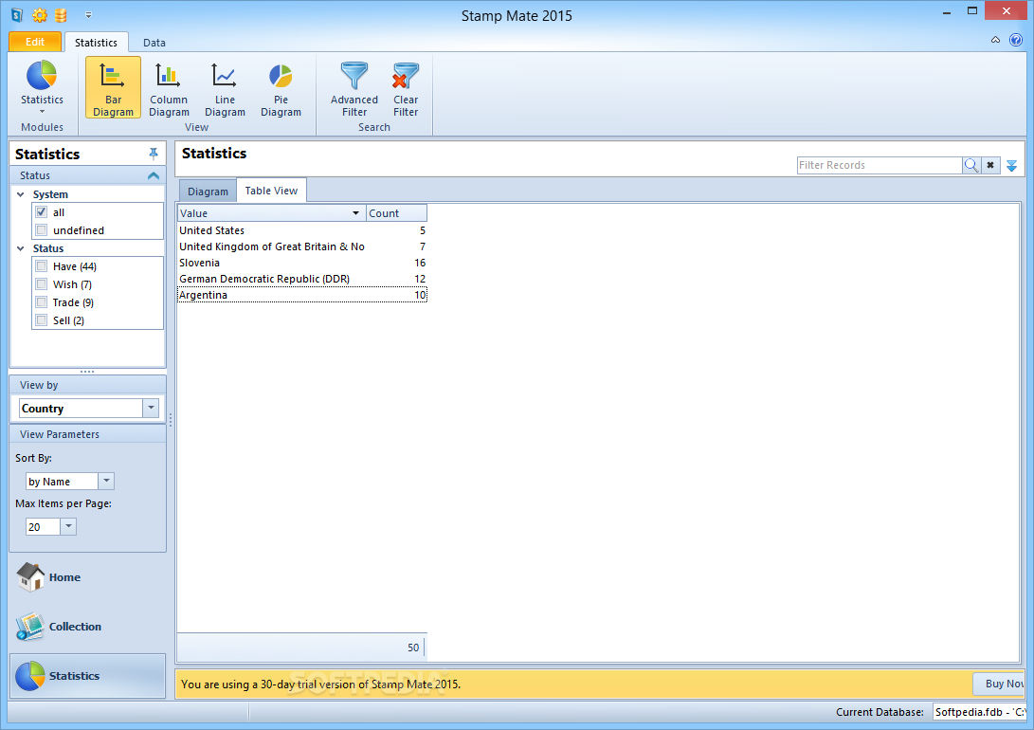Pin the Statistics side panel
The width and height of the screenshot is (1034, 730).
[x=153, y=154]
